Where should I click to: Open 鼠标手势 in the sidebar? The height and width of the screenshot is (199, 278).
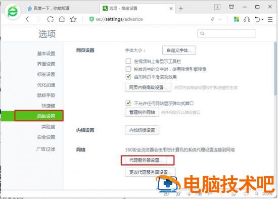46,95
